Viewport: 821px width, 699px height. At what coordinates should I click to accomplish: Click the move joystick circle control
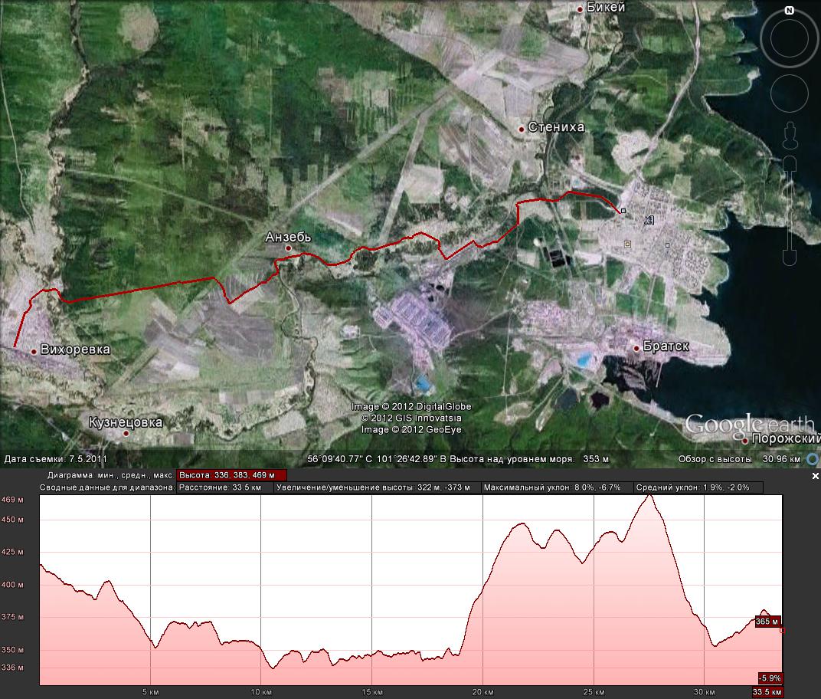click(789, 94)
